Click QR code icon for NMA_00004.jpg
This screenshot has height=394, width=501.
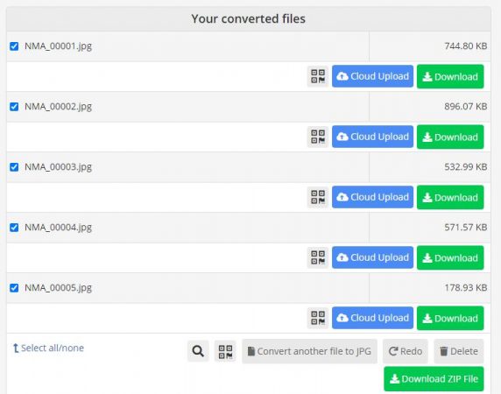318,257
